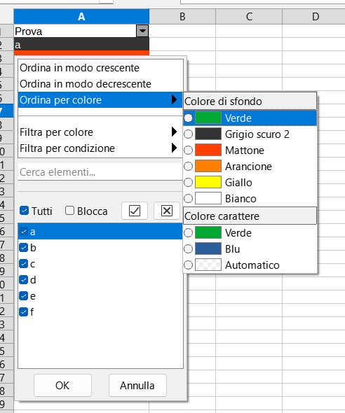Uncheck entry c in filter list

[23, 264]
